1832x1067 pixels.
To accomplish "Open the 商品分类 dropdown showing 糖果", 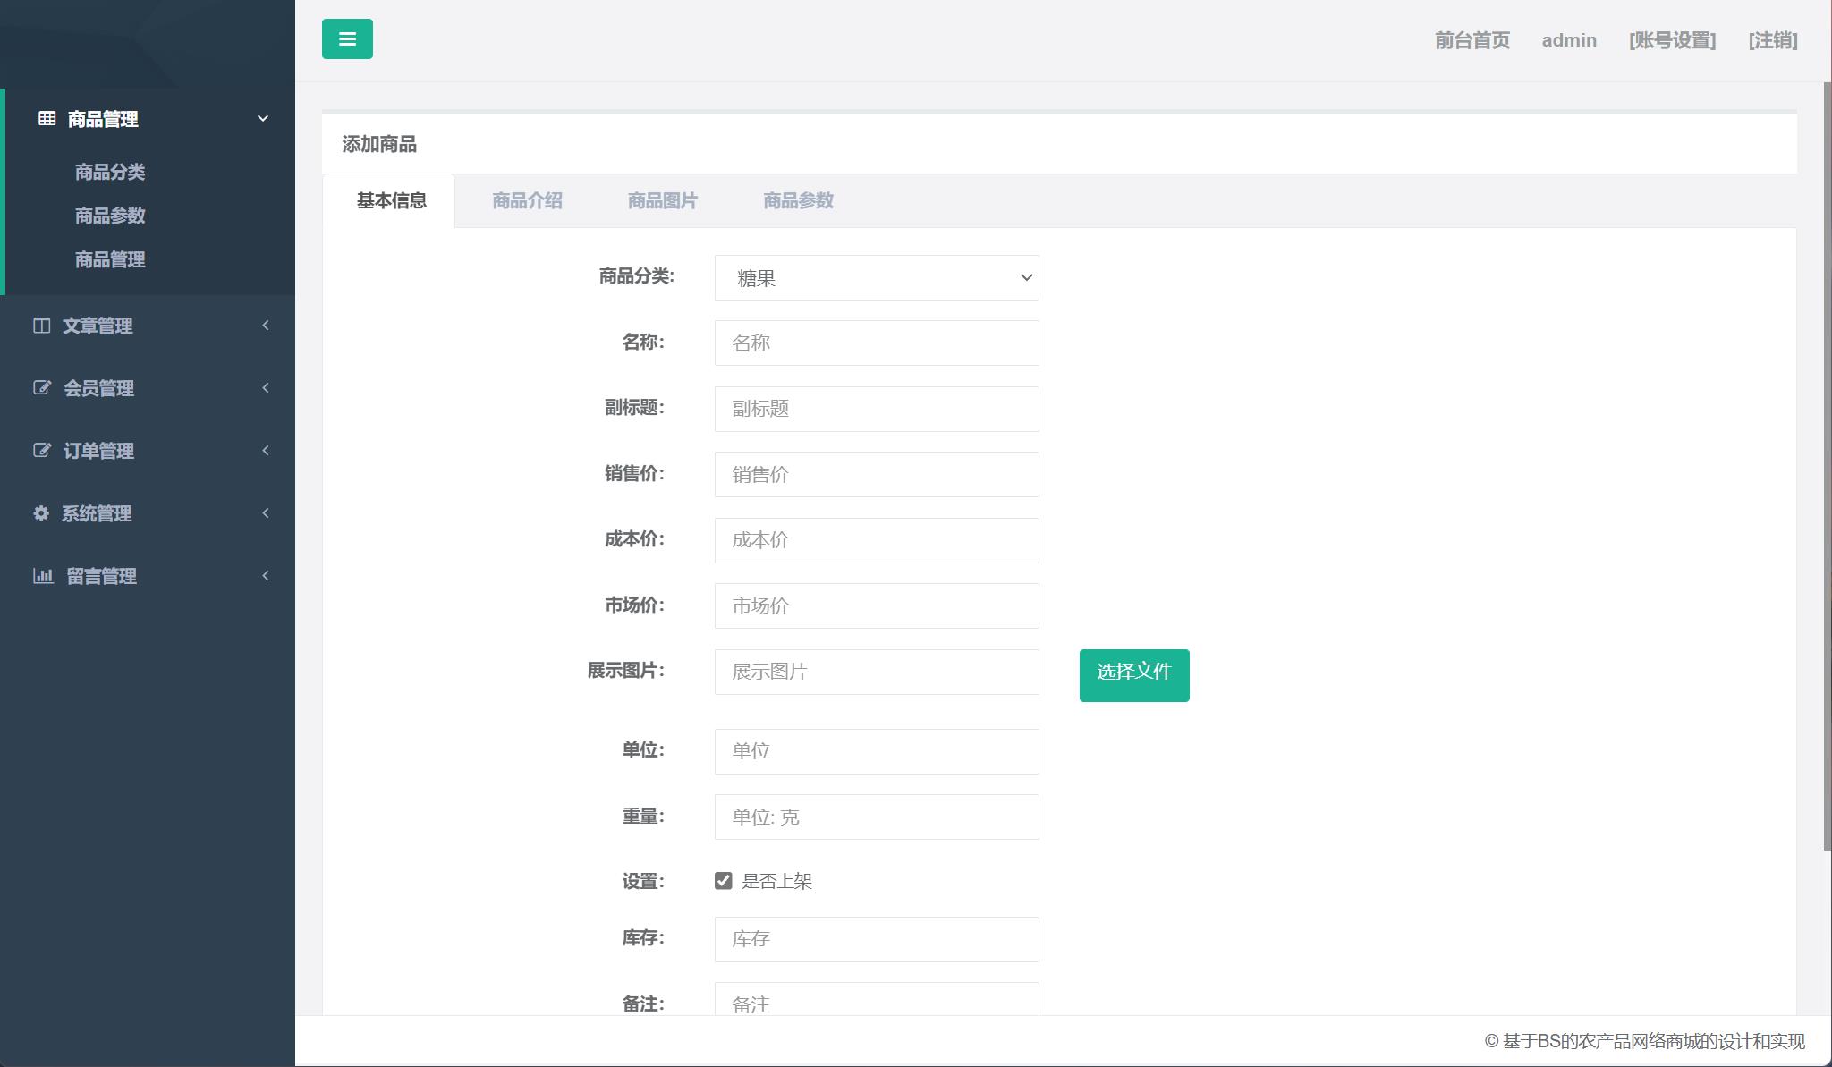I will click(876, 277).
